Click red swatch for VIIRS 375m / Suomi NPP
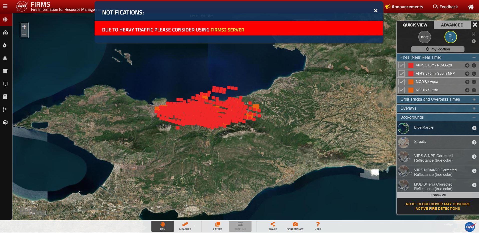Screen dimensions: 479x233 pos(411,74)
